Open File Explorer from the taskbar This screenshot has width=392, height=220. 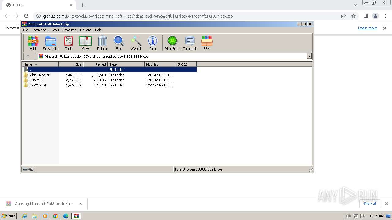[x=35, y=216]
